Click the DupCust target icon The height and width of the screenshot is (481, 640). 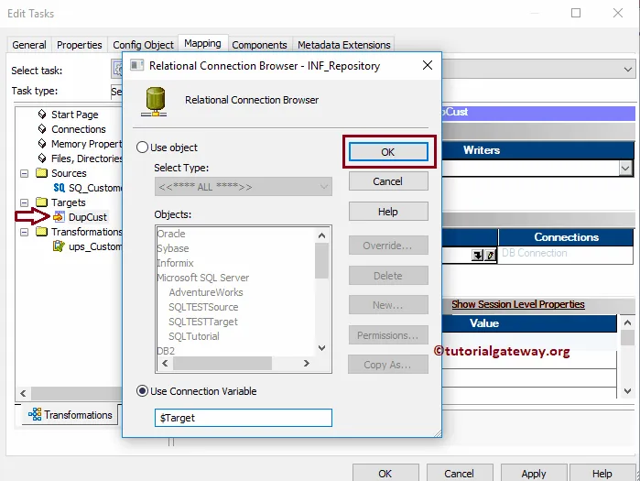tap(60, 217)
